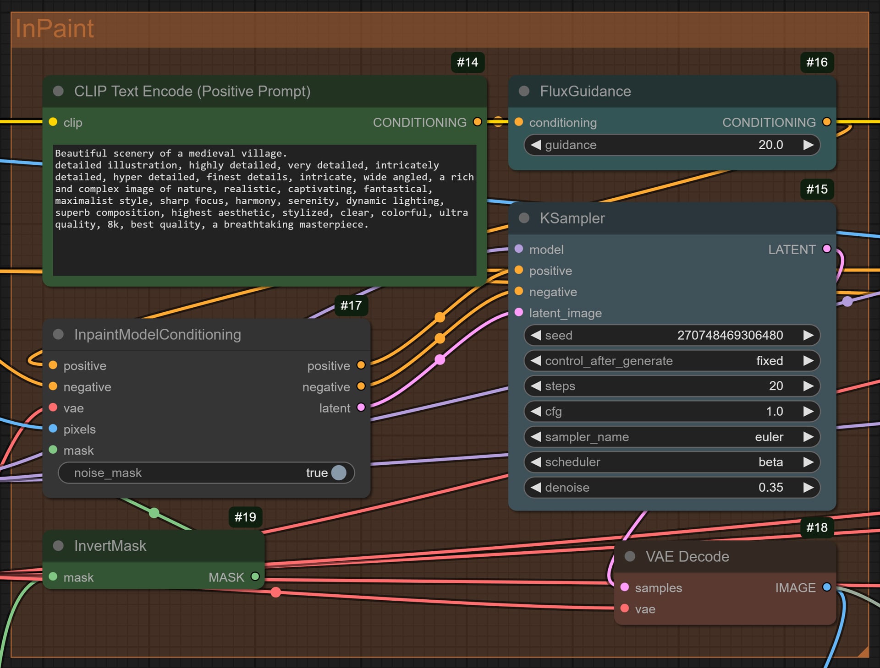Image resolution: width=880 pixels, height=668 pixels.
Task: Grab the InPaint group corner handle
Action: pyautogui.click(x=863, y=652)
